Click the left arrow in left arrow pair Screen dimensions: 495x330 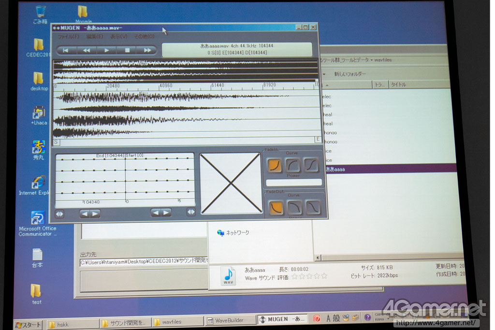click(x=84, y=214)
